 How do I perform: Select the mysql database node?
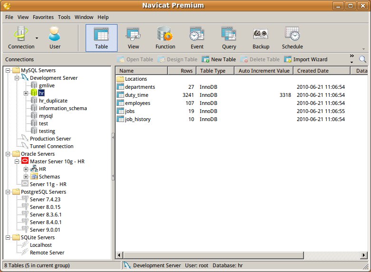46,116
